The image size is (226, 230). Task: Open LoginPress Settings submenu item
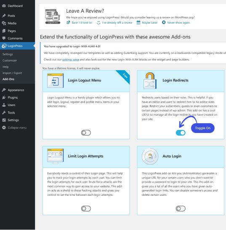8,54
